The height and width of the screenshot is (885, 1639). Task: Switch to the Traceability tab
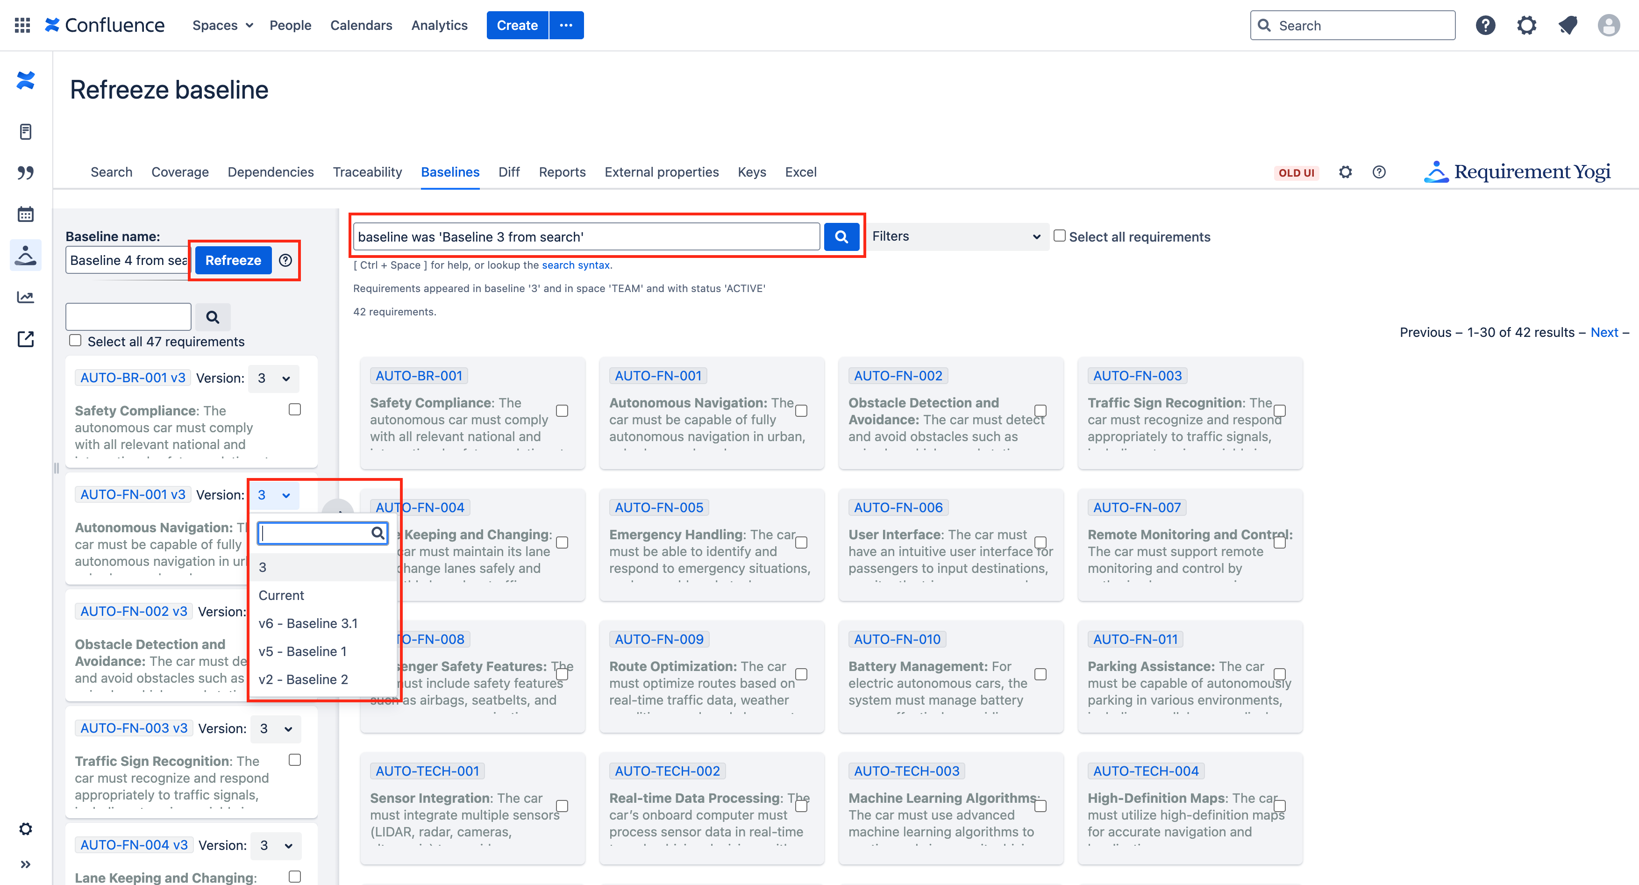367,172
